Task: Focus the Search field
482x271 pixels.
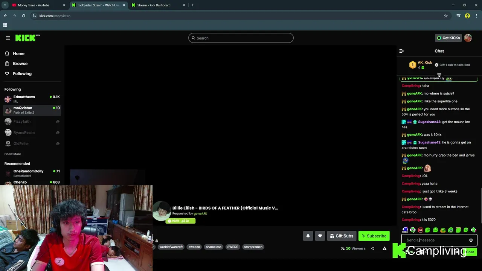Action: (241, 38)
